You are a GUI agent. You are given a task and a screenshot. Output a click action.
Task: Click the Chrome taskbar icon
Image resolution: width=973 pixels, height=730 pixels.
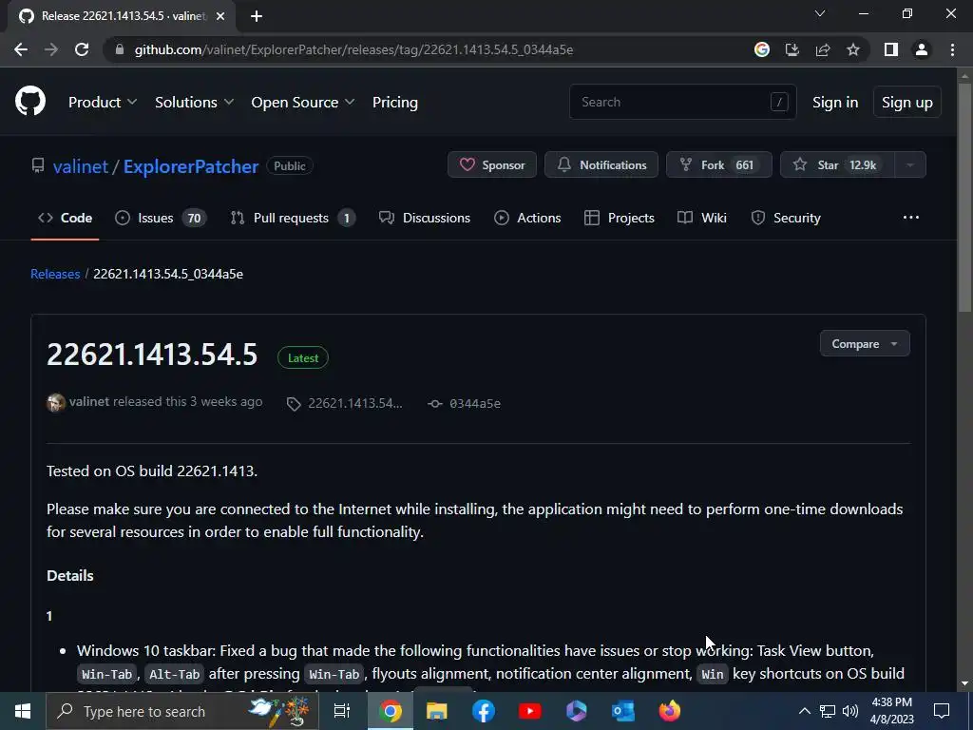[x=391, y=711]
